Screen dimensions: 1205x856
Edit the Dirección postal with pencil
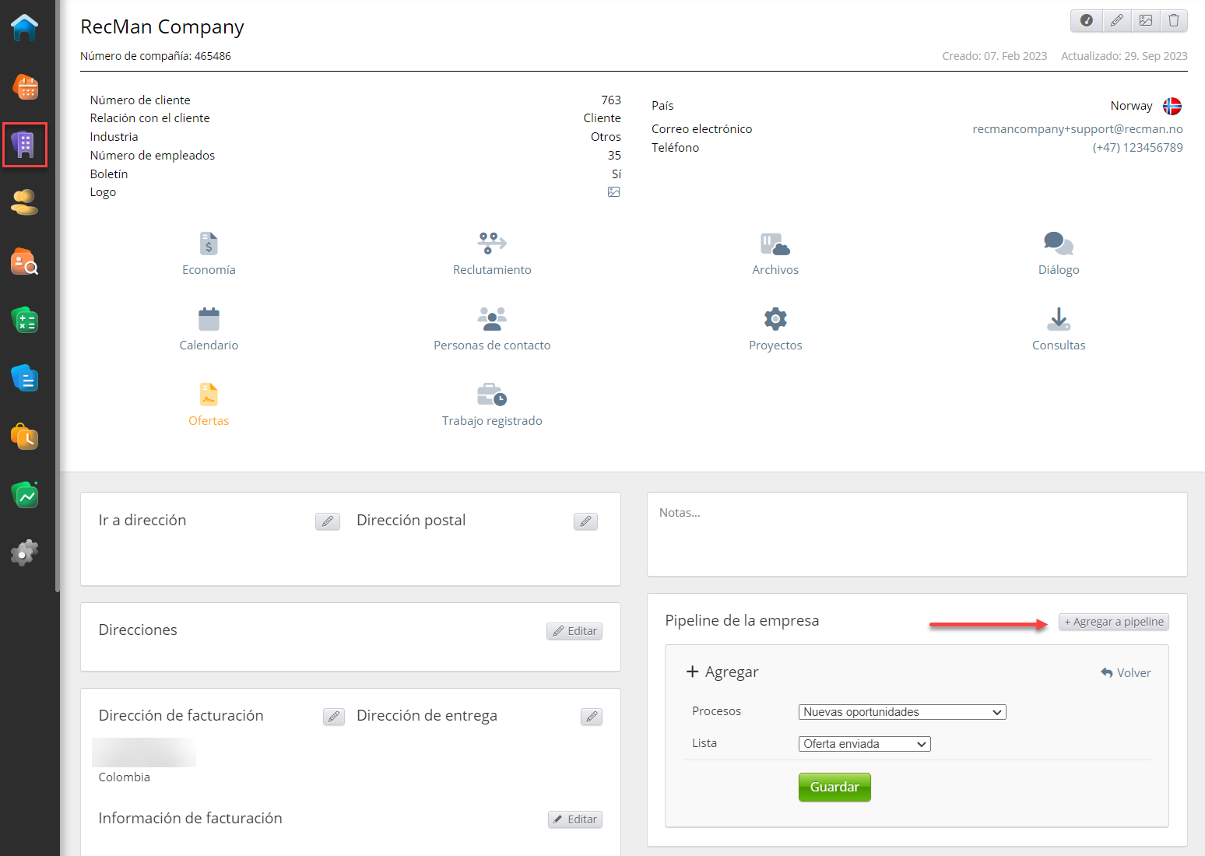(x=585, y=521)
